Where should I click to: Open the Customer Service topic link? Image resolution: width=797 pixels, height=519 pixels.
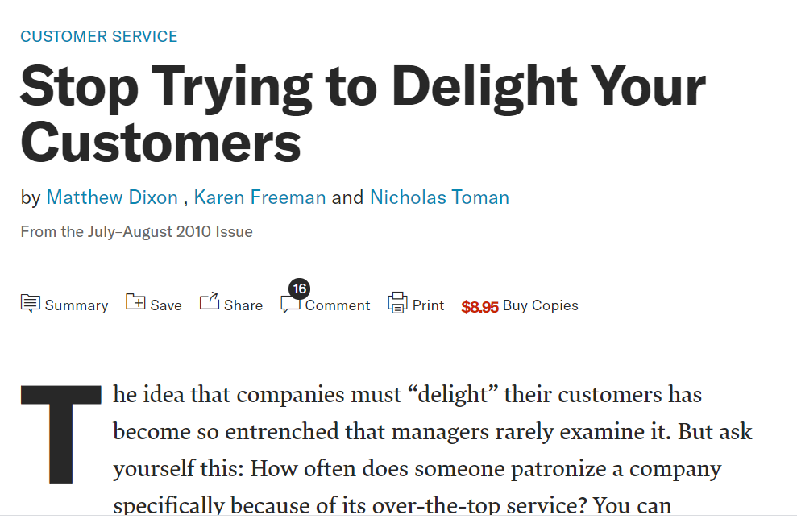pyautogui.click(x=99, y=36)
